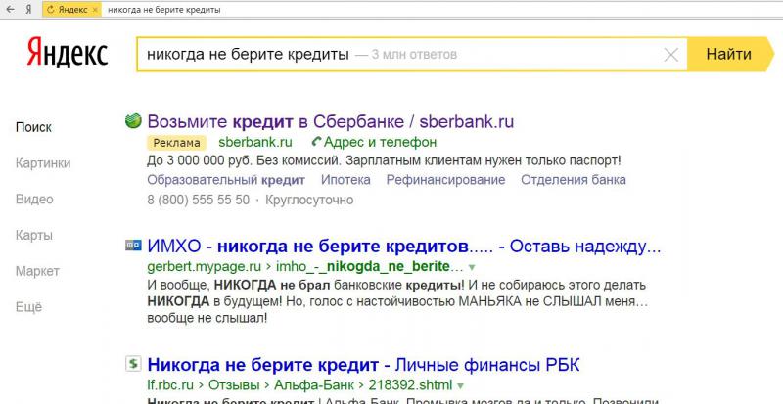Click the mypage favicon of ИМХО result

coord(133,246)
